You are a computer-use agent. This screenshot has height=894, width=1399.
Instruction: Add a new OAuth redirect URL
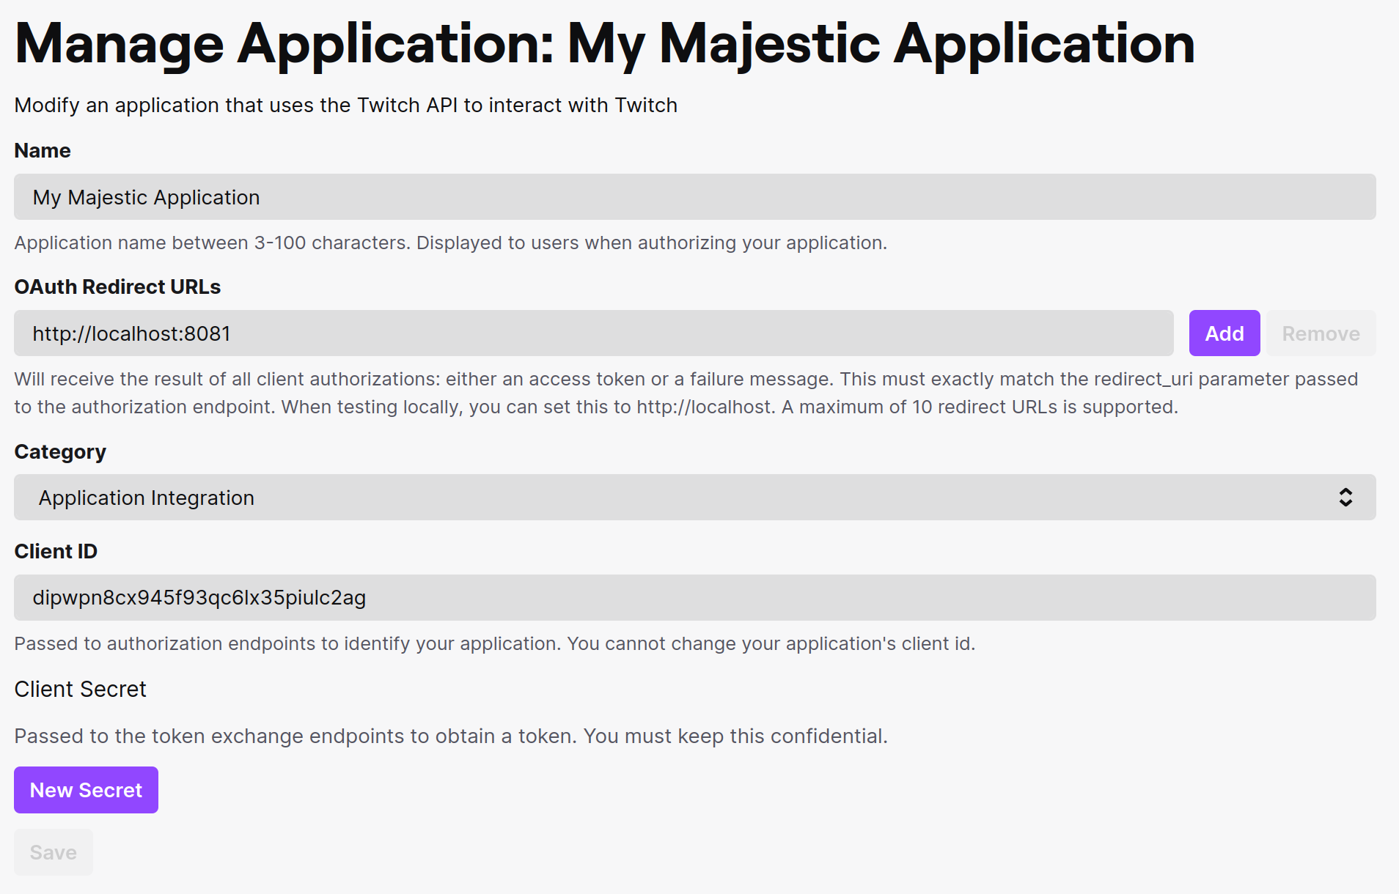point(1224,333)
